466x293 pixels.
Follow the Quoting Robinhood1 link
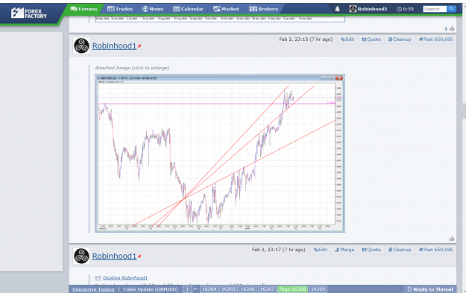pyautogui.click(x=125, y=278)
